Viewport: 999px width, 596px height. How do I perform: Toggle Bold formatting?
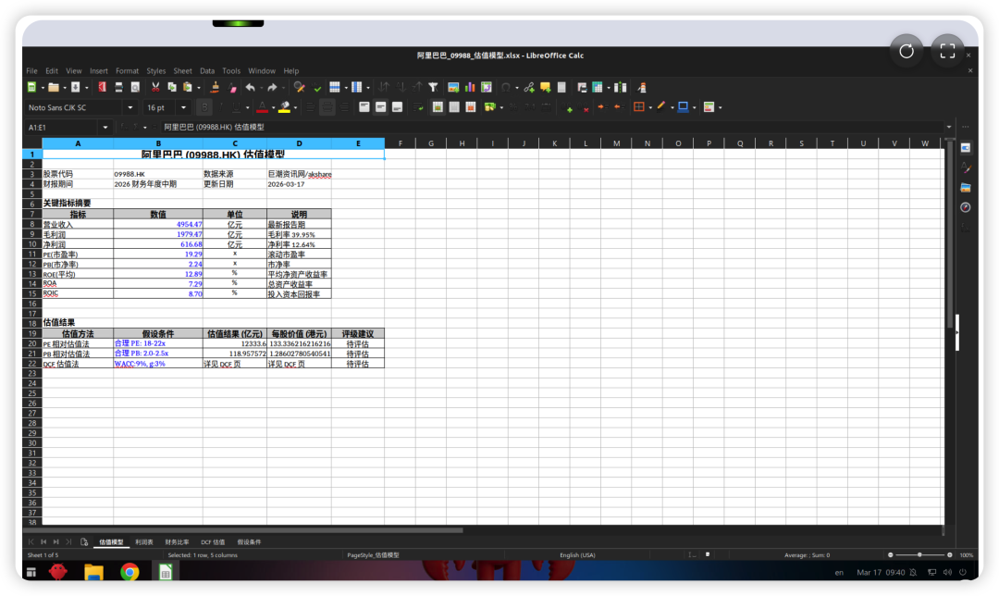point(204,107)
